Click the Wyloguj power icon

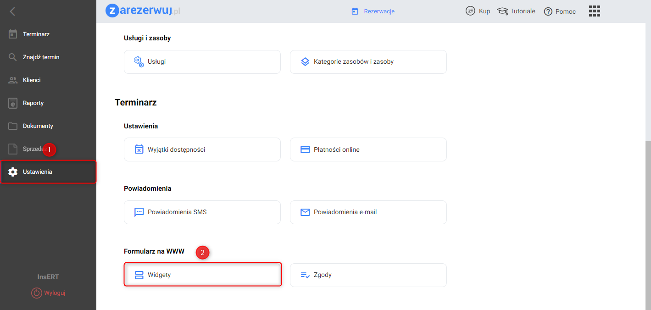pos(37,293)
